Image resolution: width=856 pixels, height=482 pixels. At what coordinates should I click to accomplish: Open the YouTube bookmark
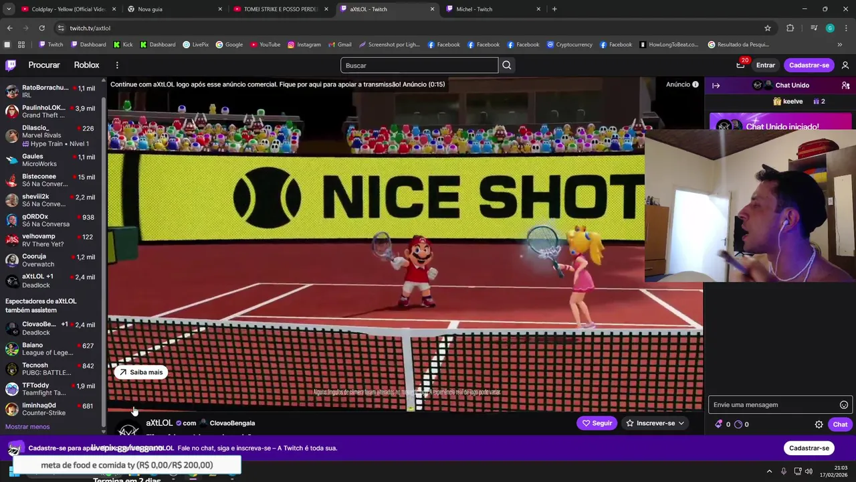(265, 45)
